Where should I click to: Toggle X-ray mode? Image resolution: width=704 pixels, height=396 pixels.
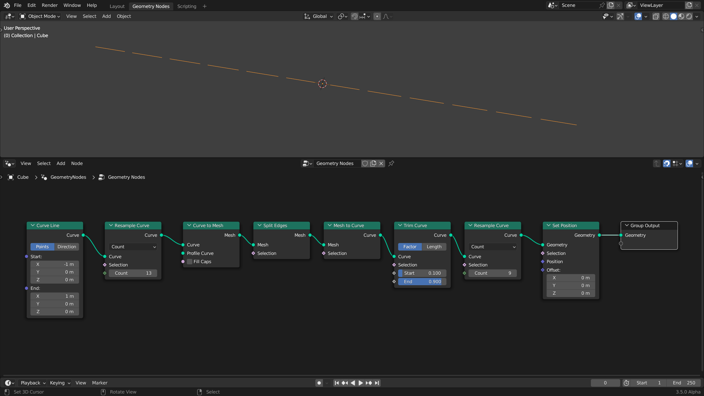click(656, 16)
